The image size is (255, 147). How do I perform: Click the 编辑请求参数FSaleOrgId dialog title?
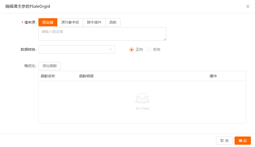pos(27,6)
